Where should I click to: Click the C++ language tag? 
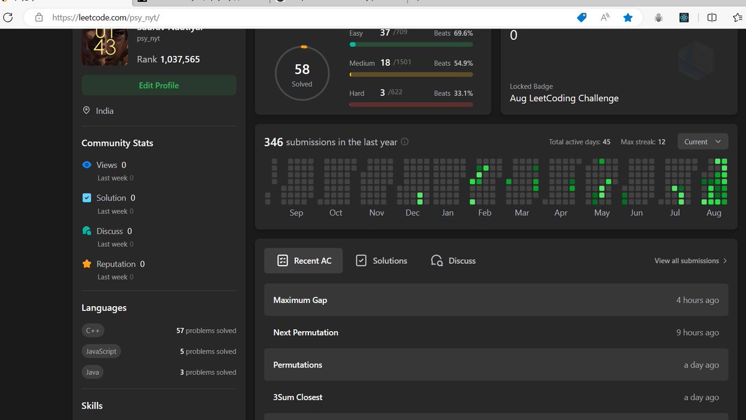click(93, 330)
